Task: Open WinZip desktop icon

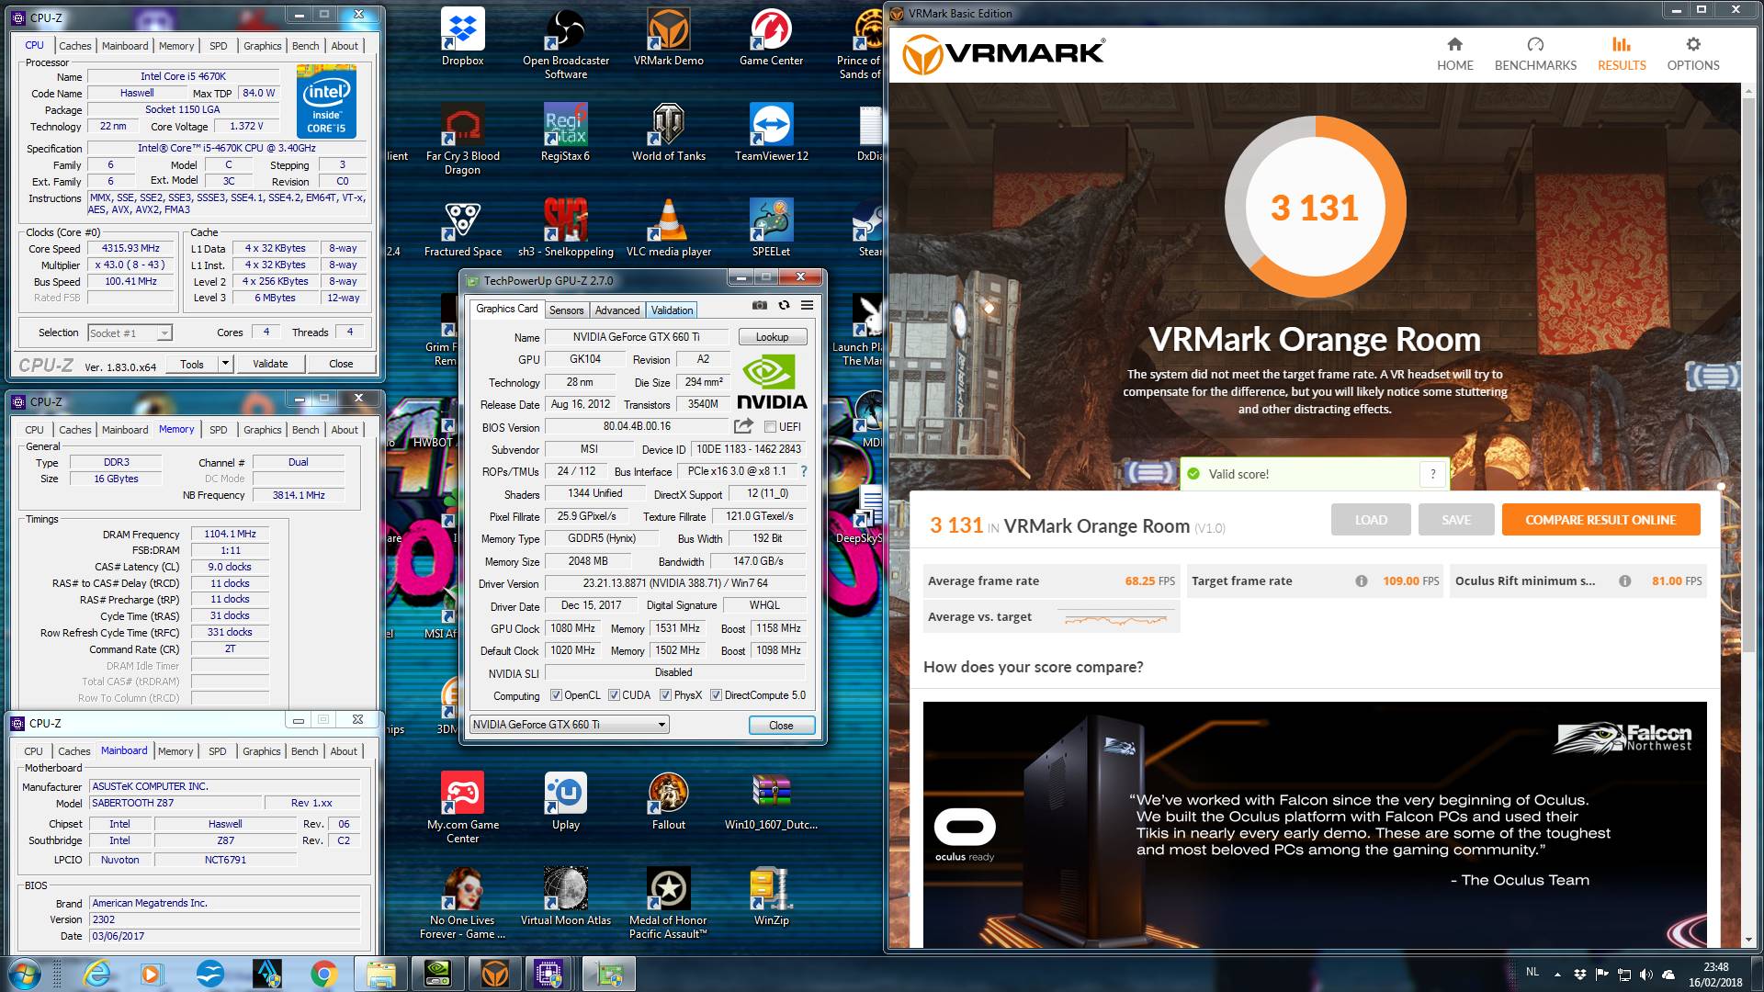Action: [771, 896]
